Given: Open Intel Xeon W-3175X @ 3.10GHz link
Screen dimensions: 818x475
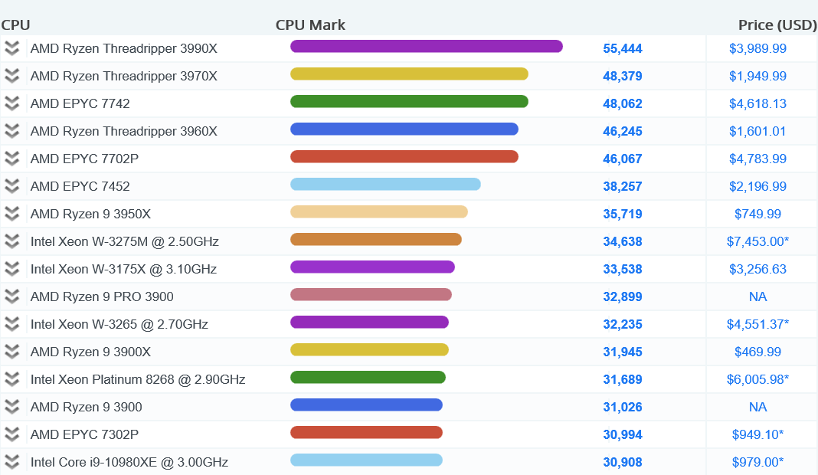Looking at the screenshot, I should click(x=123, y=269).
